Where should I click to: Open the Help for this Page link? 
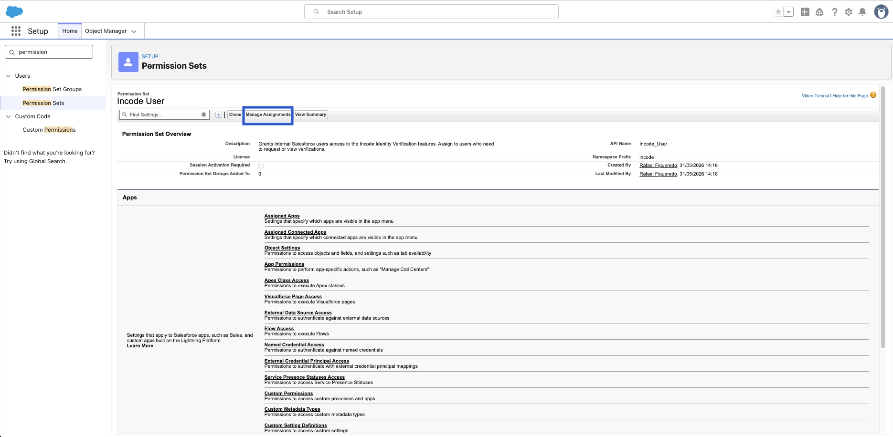850,96
